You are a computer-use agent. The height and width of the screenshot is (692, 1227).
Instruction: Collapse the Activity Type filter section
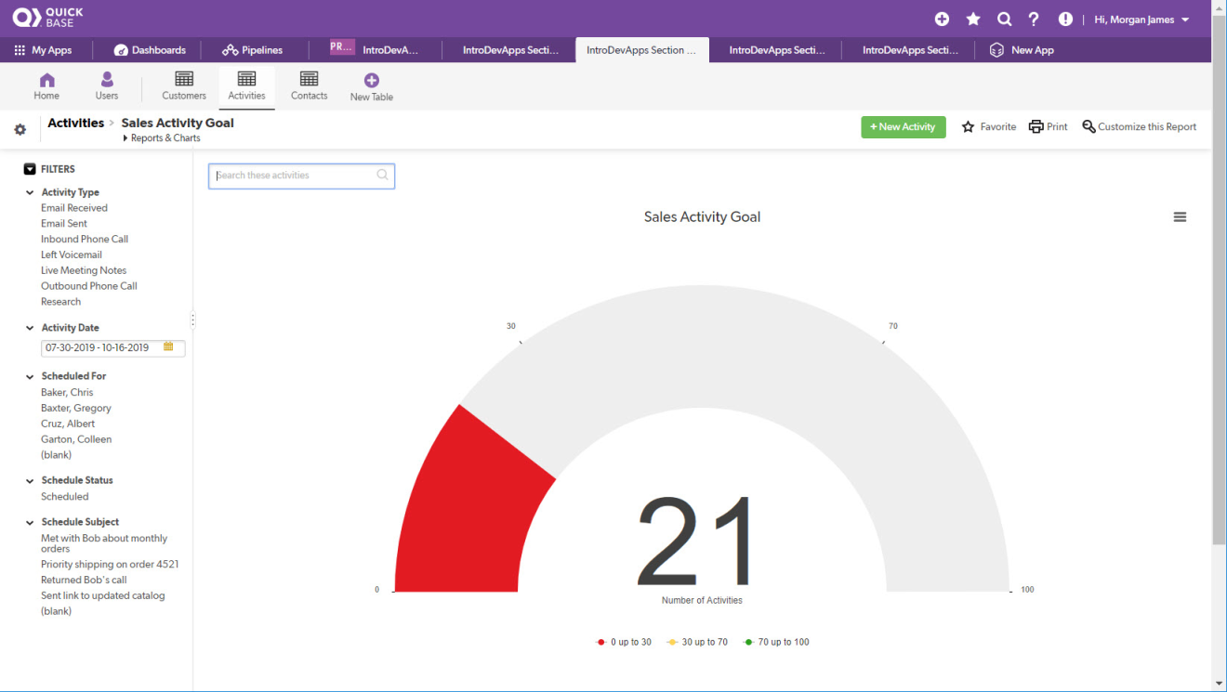[31, 193]
